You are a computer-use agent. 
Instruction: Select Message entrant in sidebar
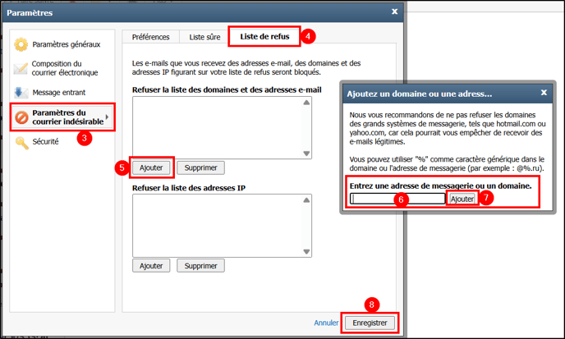point(59,93)
